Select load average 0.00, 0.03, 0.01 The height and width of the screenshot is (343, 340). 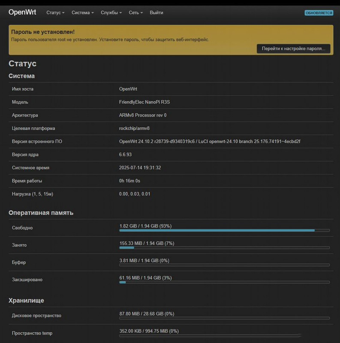coord(135,194)
